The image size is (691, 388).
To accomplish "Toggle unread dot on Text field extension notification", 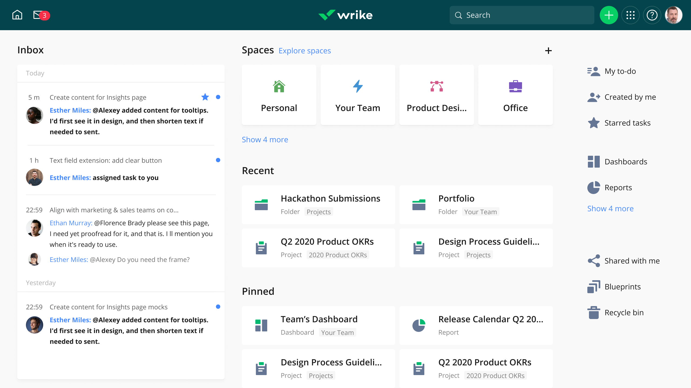I will (218, 160).
